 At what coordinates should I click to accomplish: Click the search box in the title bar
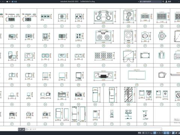pos(150,1)
